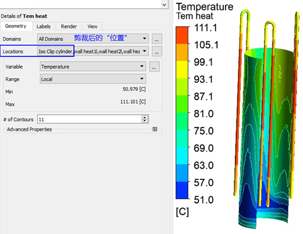Switch to the View tab
The height and width of the screenshot is (234, 303).
click(92, 26)
